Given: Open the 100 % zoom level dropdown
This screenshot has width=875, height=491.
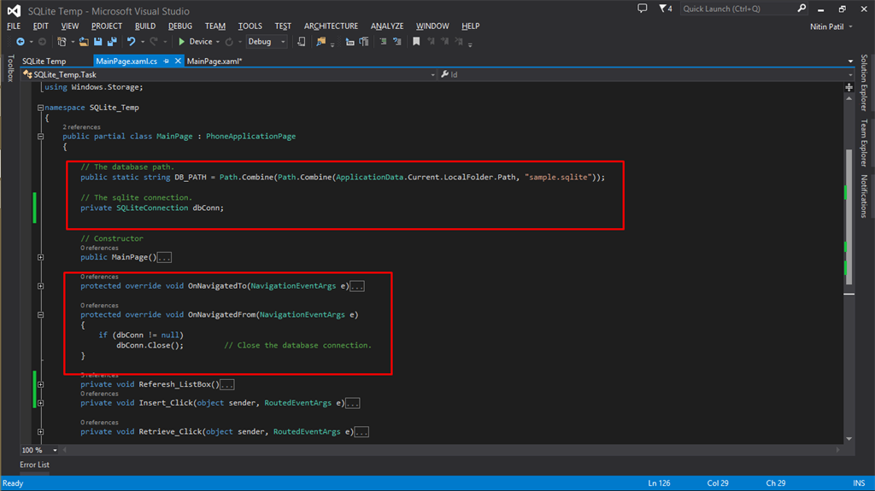Looking at the screenshot, I should click(56, 450).
